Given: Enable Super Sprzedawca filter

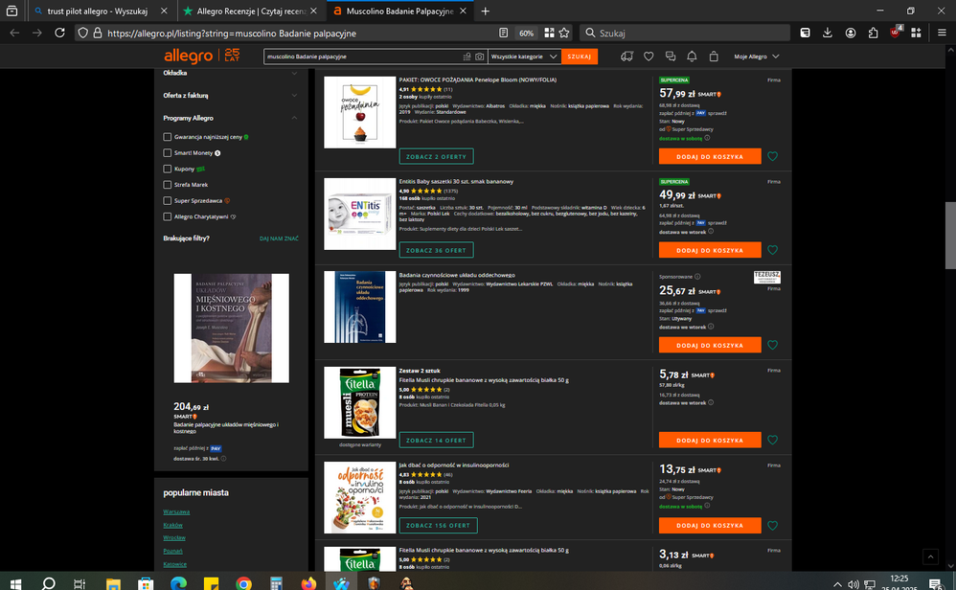Looking at the screenshot, I should [167, 200].
